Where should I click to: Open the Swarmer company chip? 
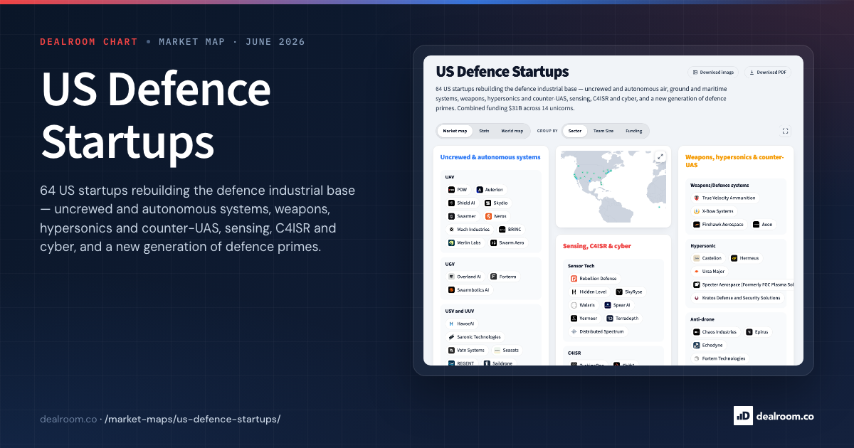tap(463, 216)
